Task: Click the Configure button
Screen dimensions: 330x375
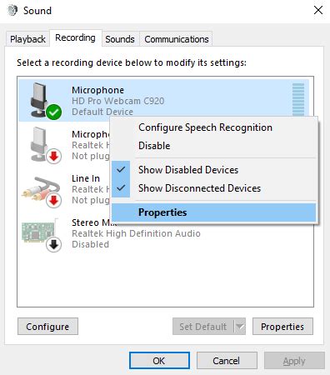Action: point(47,327)
